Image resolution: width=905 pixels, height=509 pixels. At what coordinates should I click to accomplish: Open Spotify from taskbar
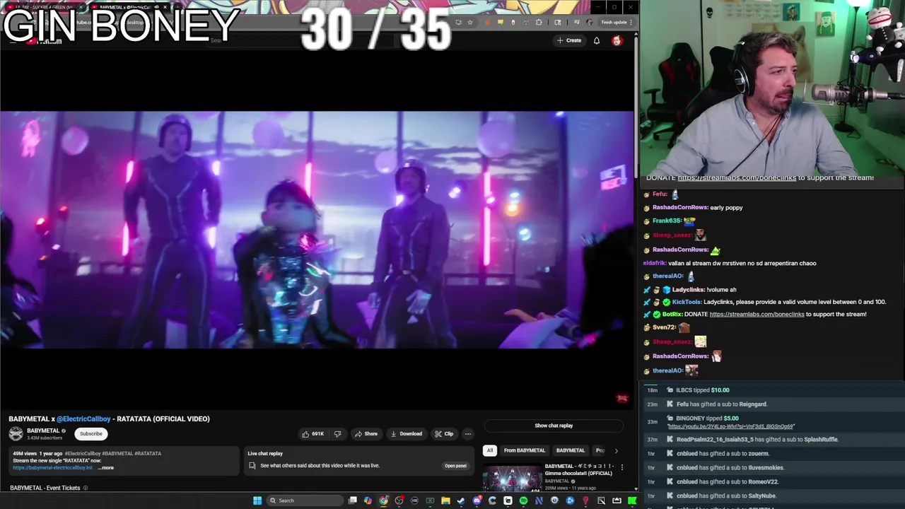click(x=523, y=501)
